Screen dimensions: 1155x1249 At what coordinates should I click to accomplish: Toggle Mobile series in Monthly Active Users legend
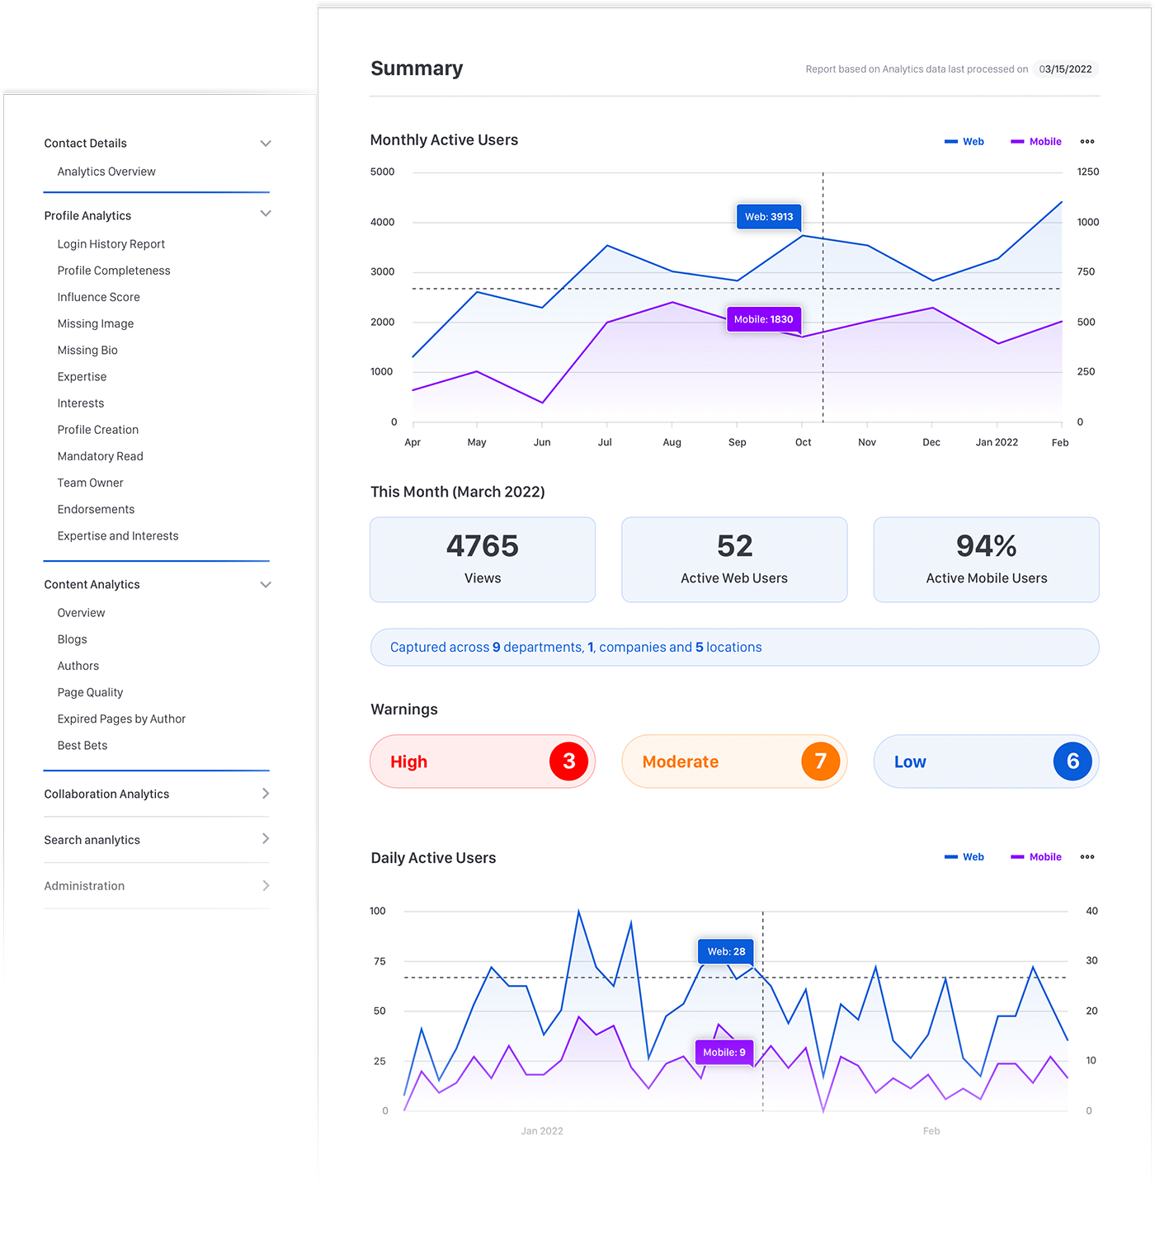[x=1036, y=142]
